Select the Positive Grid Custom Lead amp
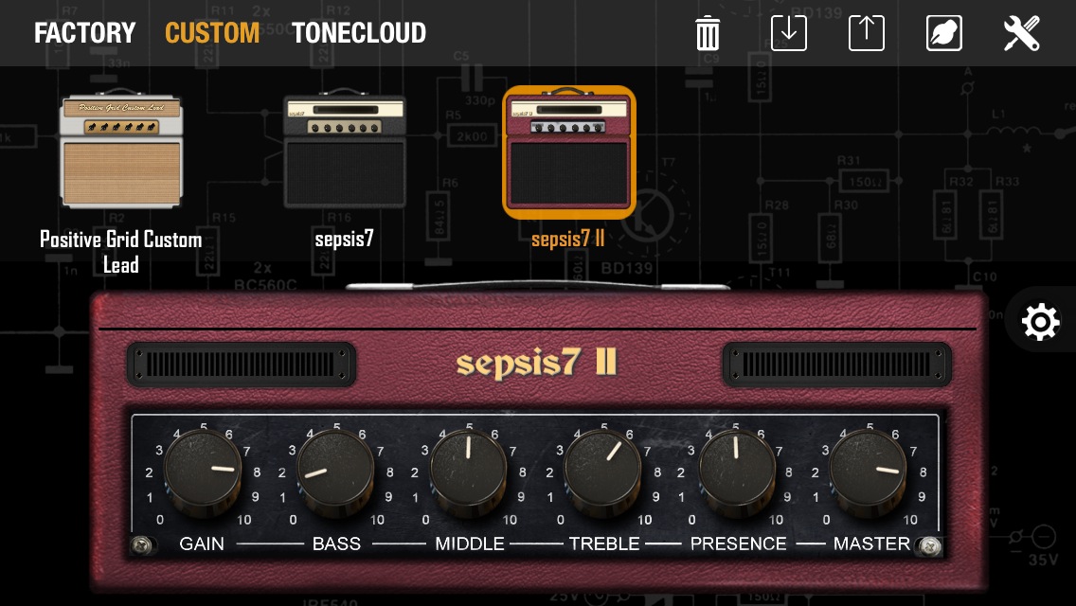The height and width of the screenshot is (606, 1076). pyautogui.click(x=121, y=150)
